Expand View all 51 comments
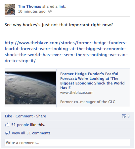The height and width of the screenshot is (149, 135). point(31,133)
